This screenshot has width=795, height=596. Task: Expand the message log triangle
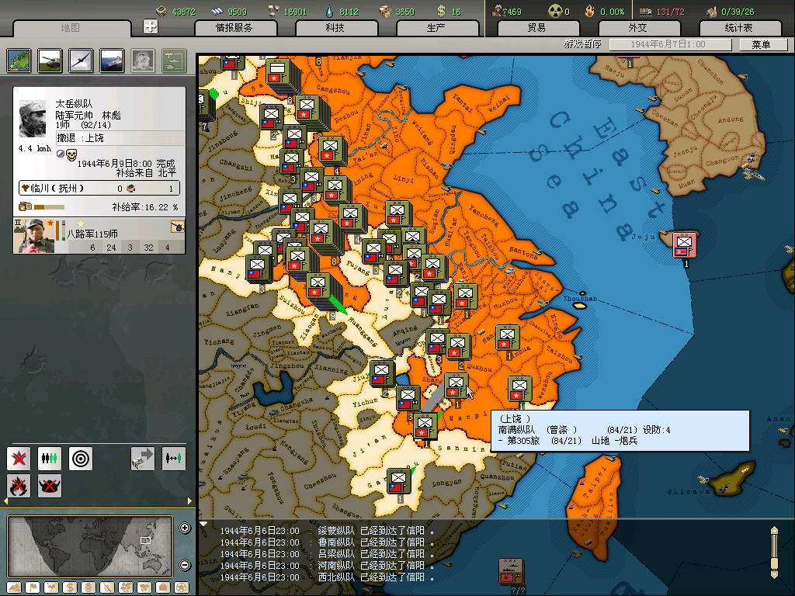click(204, 524)
